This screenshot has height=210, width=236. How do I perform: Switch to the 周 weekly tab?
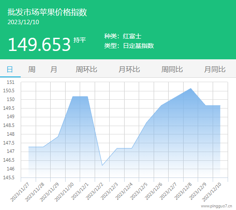click(x=32, y=69)
